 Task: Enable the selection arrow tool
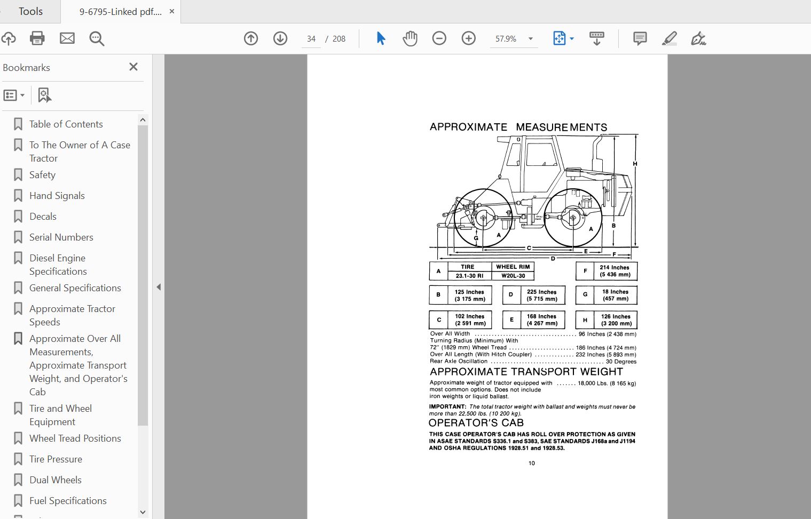pyautogui.click(x=381, y=38)
